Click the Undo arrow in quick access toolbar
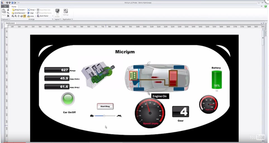Viewport: 269px width, 143px height. (x=7, y=3)
